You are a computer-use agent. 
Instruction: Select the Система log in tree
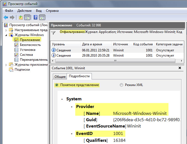click(x=26, y=55)
